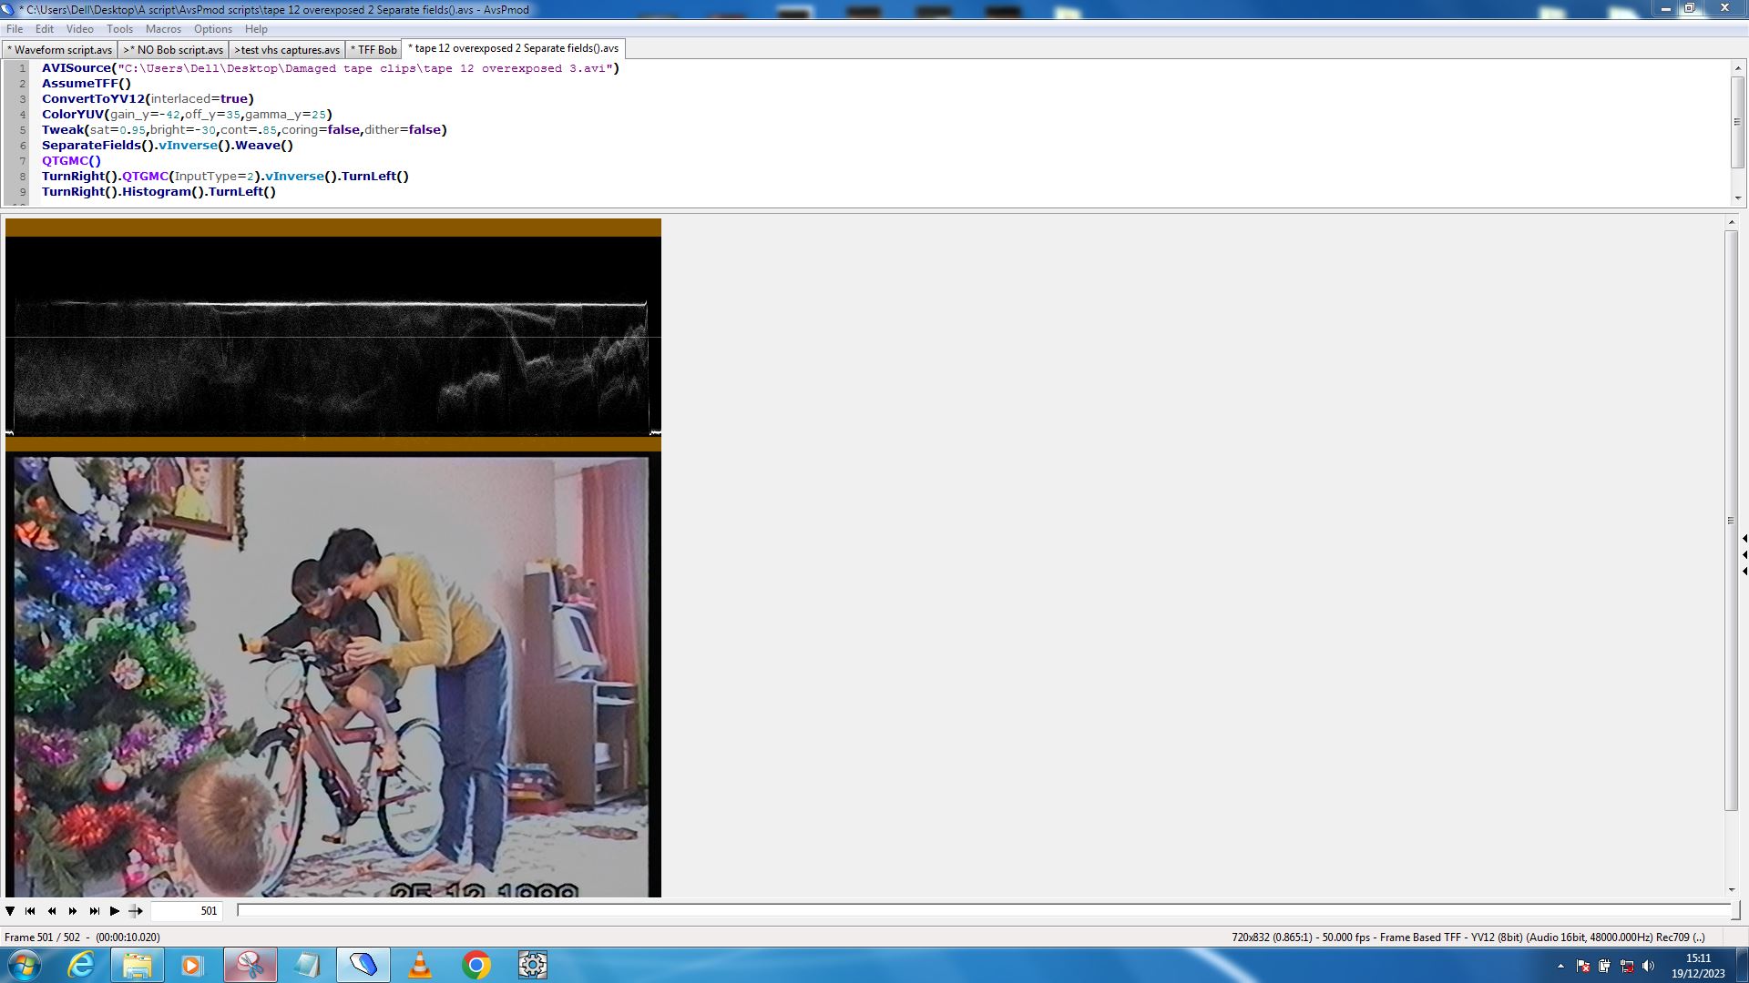Click video preview scroll down arrow
The width and height of the screenshot is (1749, 983).
coord(1732,890)
